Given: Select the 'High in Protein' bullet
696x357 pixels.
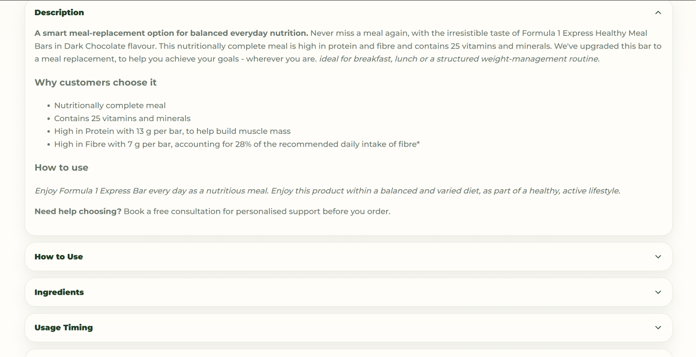Looking at the screenshot, I should pyautogui.click(x=172, y=131).
